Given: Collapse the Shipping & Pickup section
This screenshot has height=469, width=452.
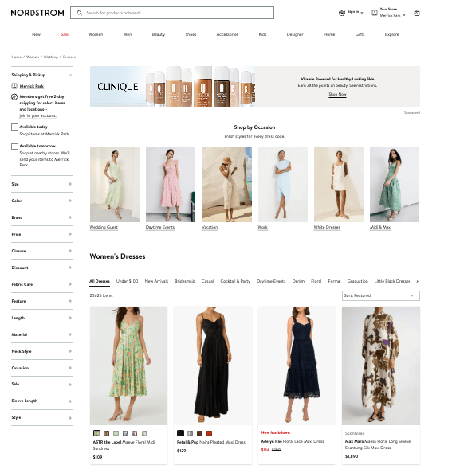Looking at the screenshot, I should pos(70,75).
